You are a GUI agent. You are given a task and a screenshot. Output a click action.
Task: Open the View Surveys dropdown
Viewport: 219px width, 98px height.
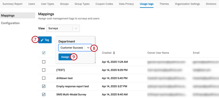[x=63, y=28]
